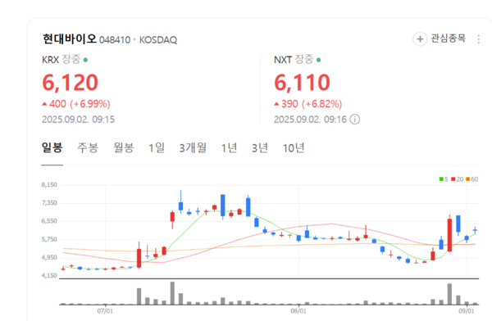Click the 현대바이오 stock name
Viewport: 492px width, 321px height.
pos(70,38)
